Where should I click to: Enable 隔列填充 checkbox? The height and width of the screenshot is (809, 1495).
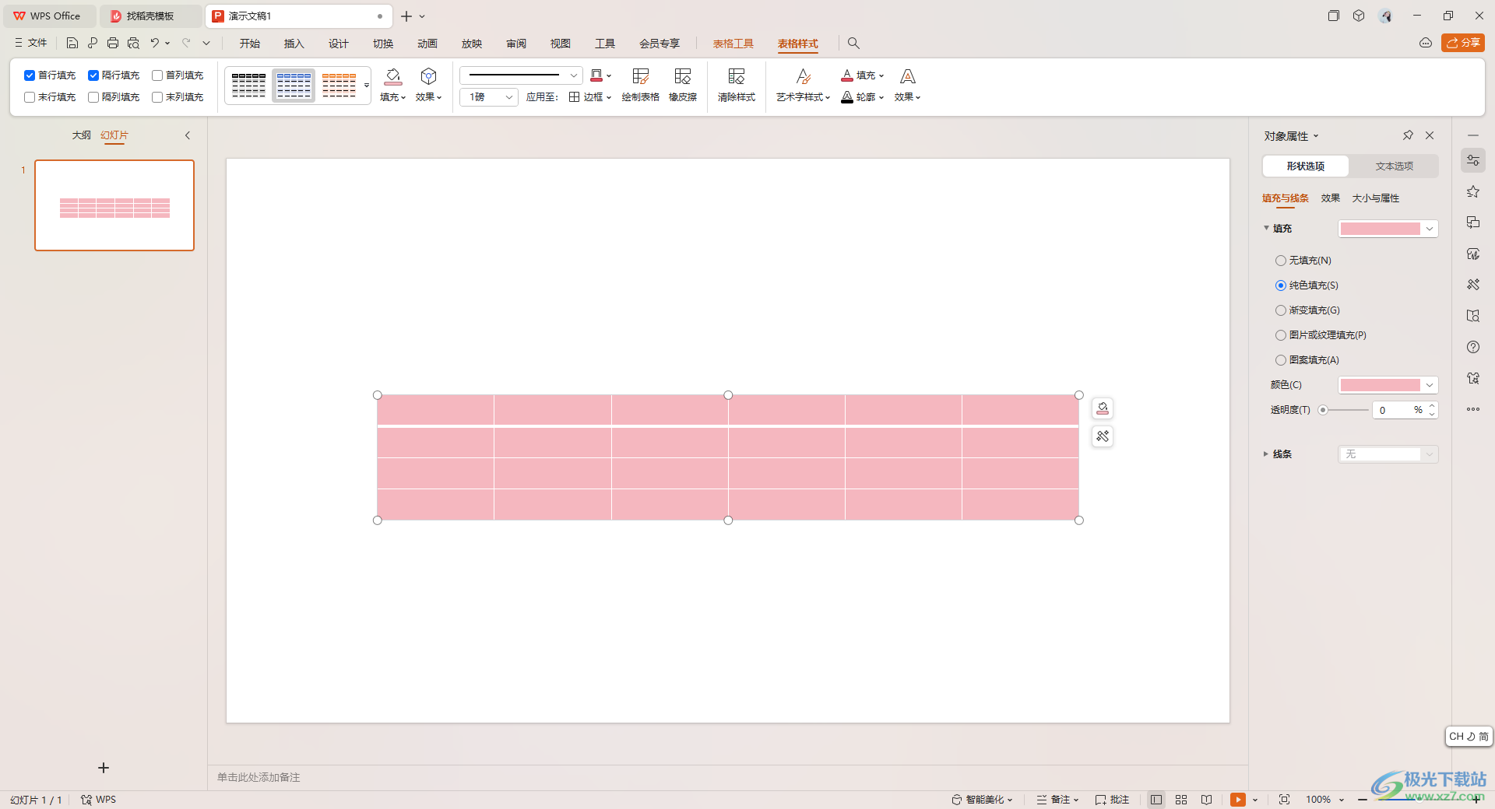tap(93, 97)
